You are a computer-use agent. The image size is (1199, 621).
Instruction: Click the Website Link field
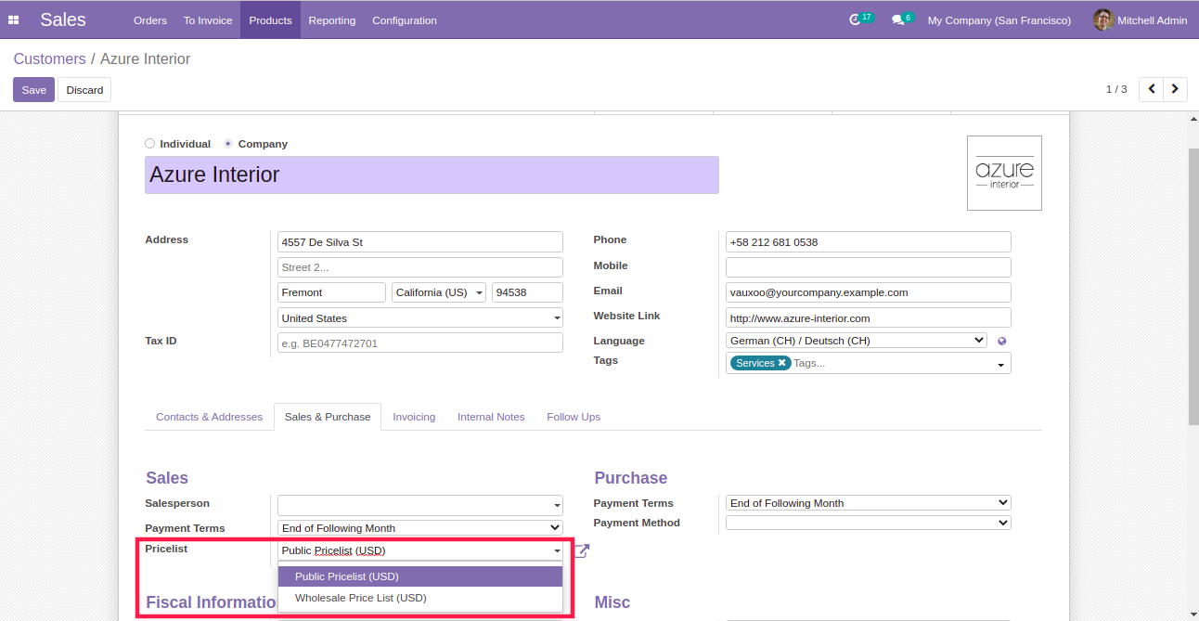click(x=868, y=318)
